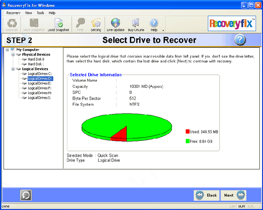The image size is (263, 210).
Task: Open the Help menu
Action: coord(52,13)
